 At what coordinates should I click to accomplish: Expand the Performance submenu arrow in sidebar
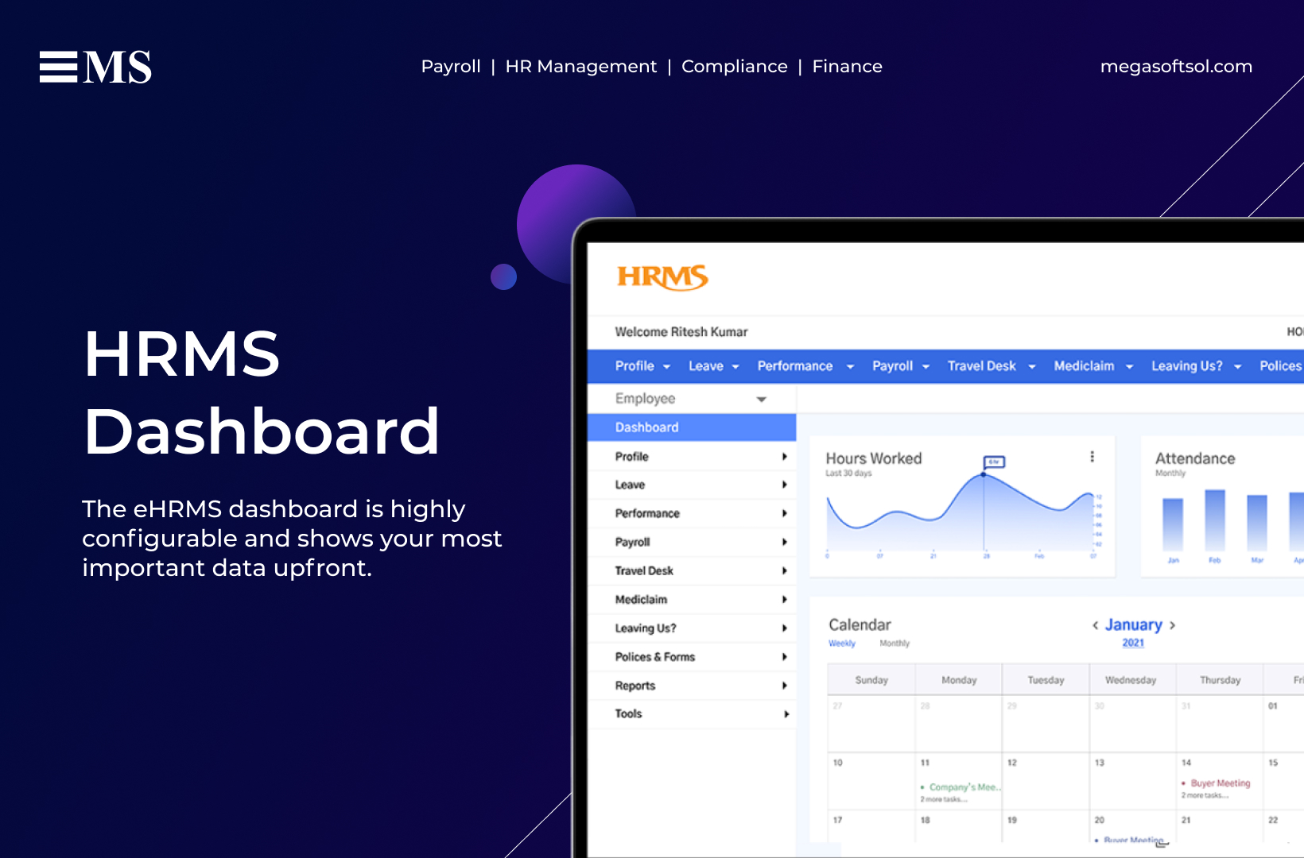(786, 513)
